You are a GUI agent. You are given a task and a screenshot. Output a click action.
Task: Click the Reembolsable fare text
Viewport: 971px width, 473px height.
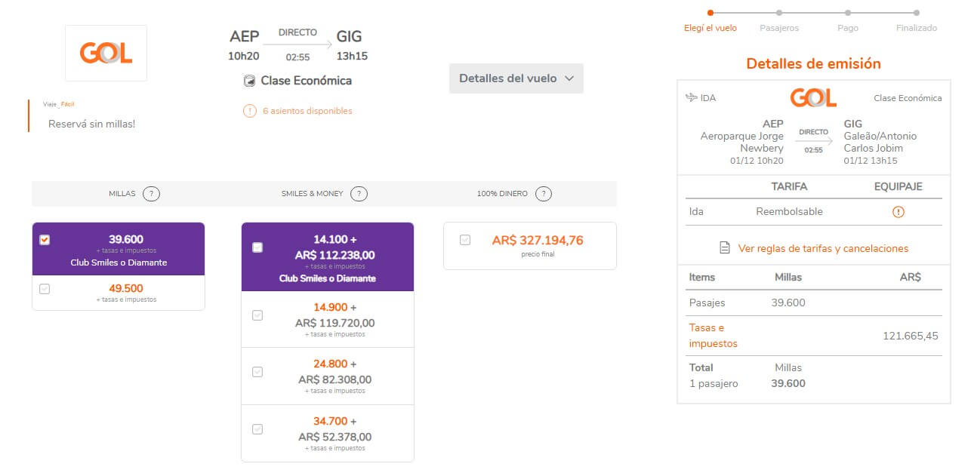pyautogui.click(x=789, y=212)
